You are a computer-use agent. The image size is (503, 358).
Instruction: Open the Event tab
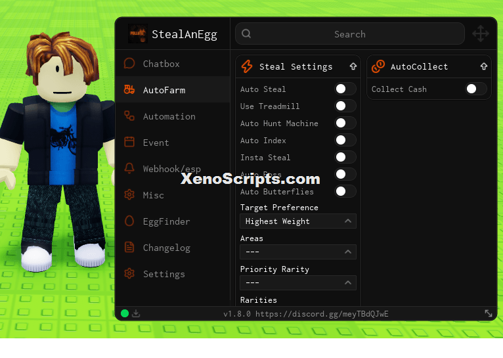(x=173, y=143)
